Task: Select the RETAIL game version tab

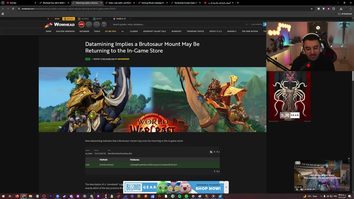Action: (x=69, y=19)
